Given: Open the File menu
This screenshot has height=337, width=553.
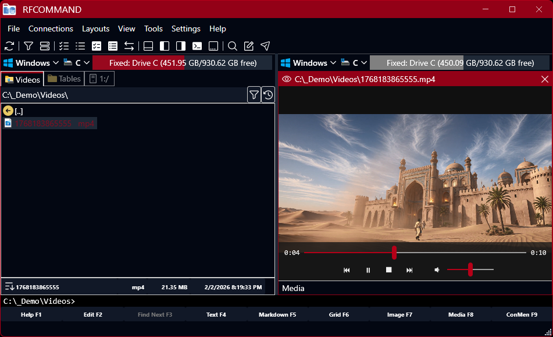Looking at the screenshot, I should pos(14,29).
